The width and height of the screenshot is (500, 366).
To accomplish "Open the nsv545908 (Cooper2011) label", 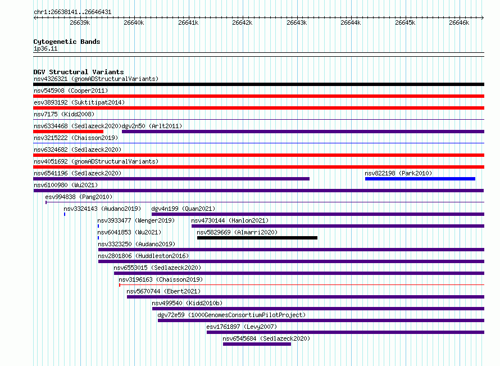I will click(x=71, y=91).
